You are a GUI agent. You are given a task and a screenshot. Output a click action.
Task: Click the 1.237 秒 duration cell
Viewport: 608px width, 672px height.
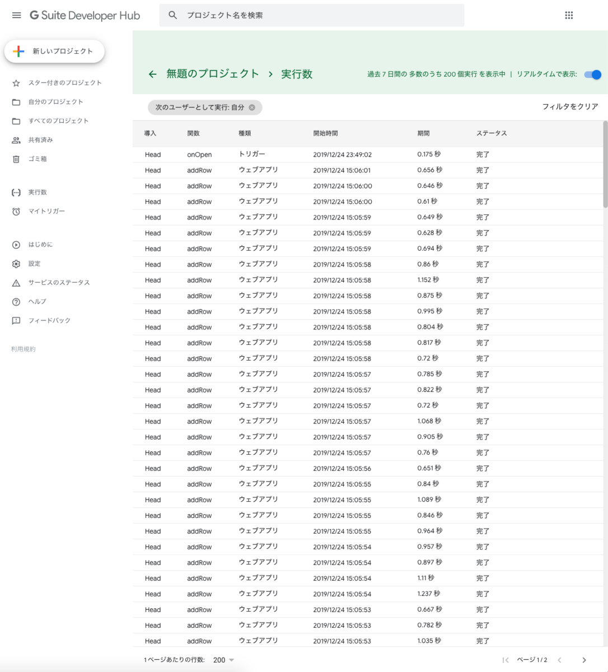tap(429, 593)
